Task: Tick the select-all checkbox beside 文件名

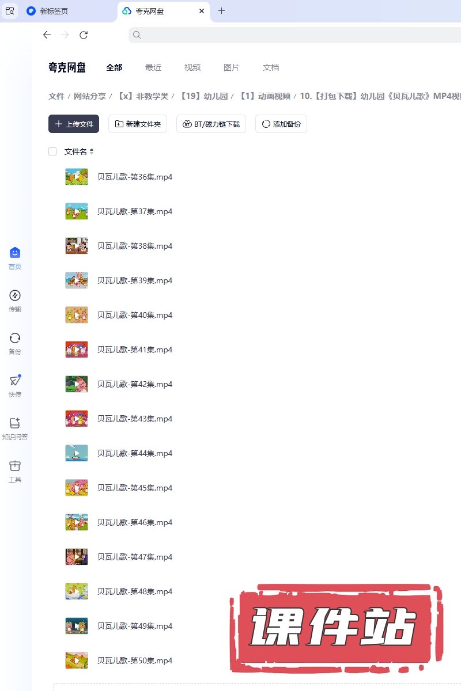Action: (52, 151)
